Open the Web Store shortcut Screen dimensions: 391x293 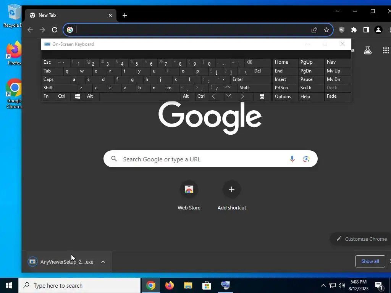pyautogui.click(x=189, y=195)
